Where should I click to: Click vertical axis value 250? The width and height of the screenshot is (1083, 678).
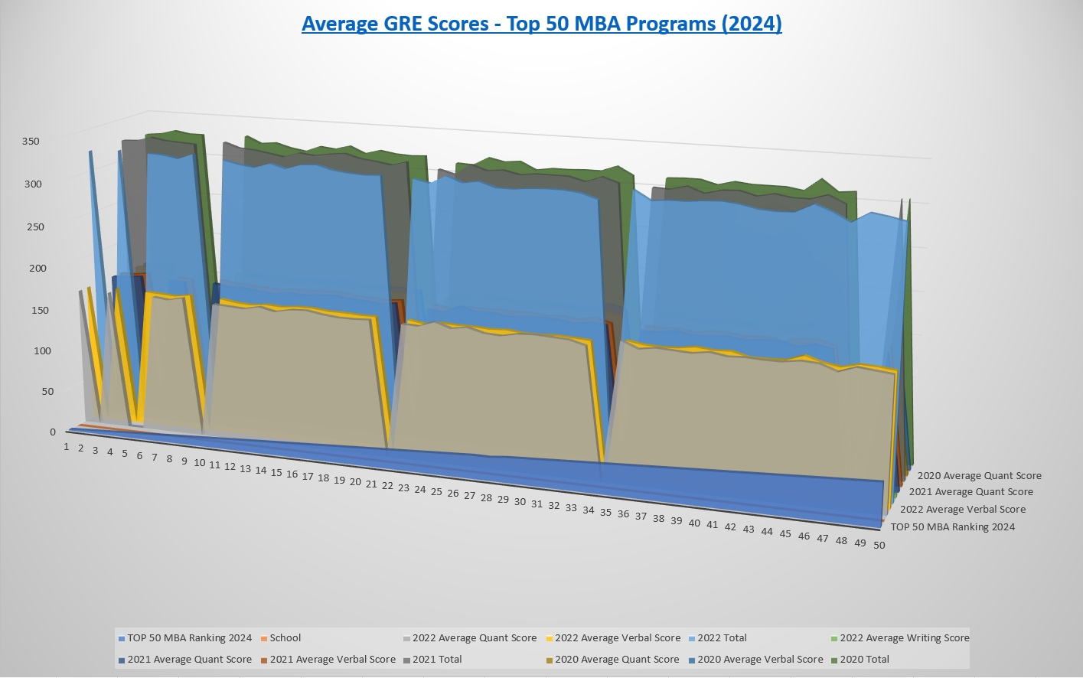click(x=36, y=227)
